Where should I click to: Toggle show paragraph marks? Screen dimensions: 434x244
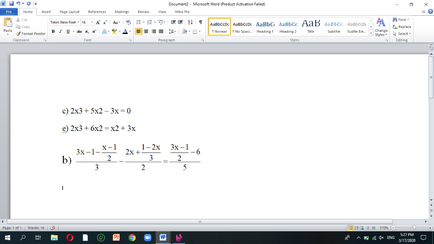[x=200, y=22]
